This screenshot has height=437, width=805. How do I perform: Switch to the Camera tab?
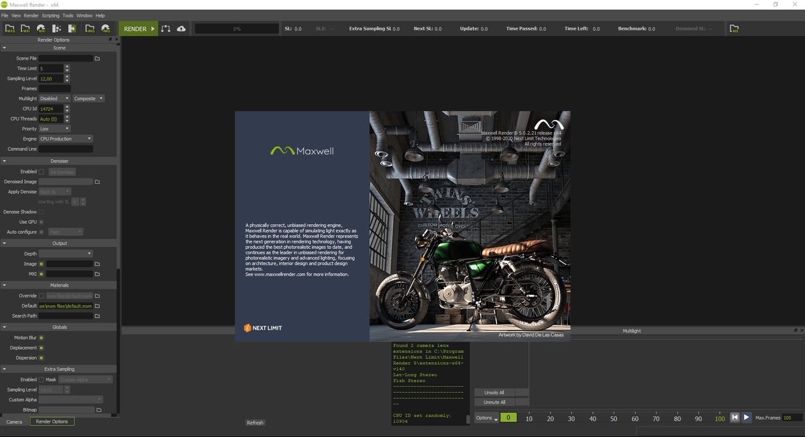pyautogui.click(x=14, y=422)
